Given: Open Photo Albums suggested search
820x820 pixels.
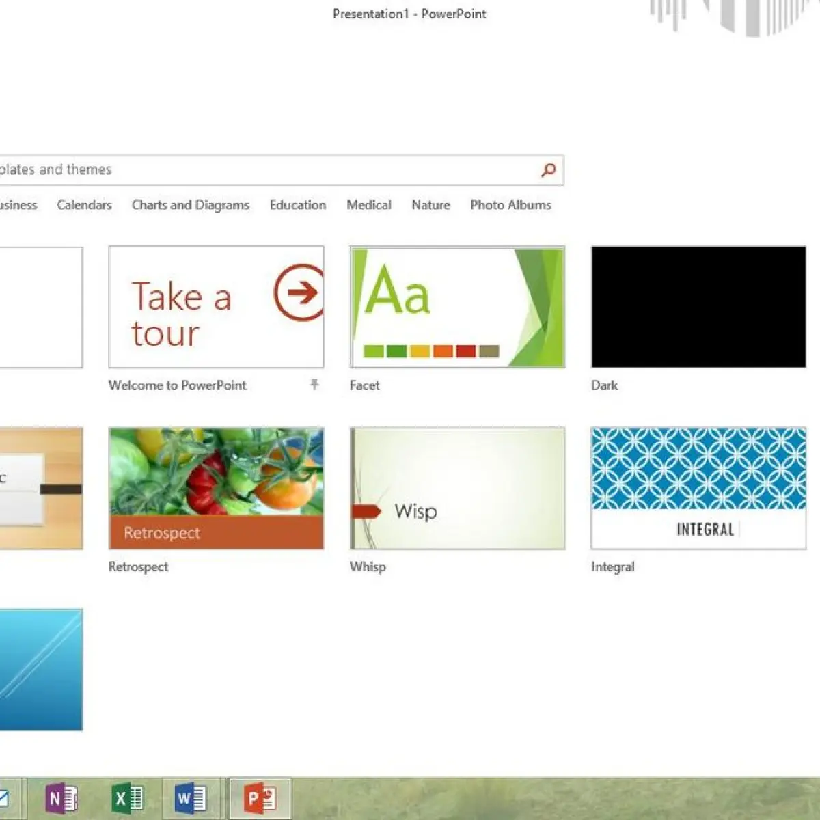Looking at the screenshot, I should (x=510, y=205).
